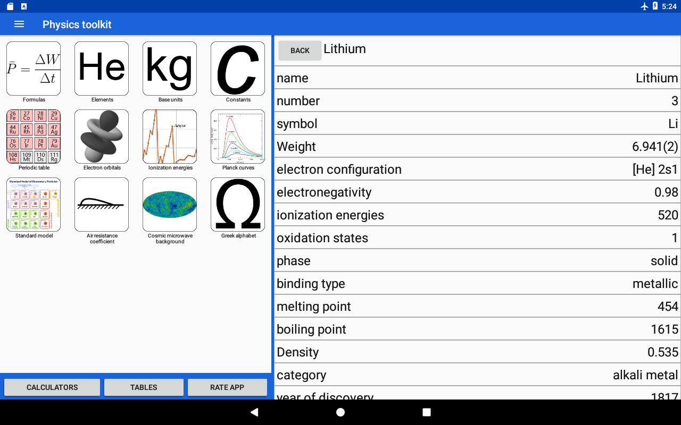Image resolution: width=681 pixels, height=425 pixels.
Task: Open the hamburger navigation menu
Action: click(x=19, y=24)
